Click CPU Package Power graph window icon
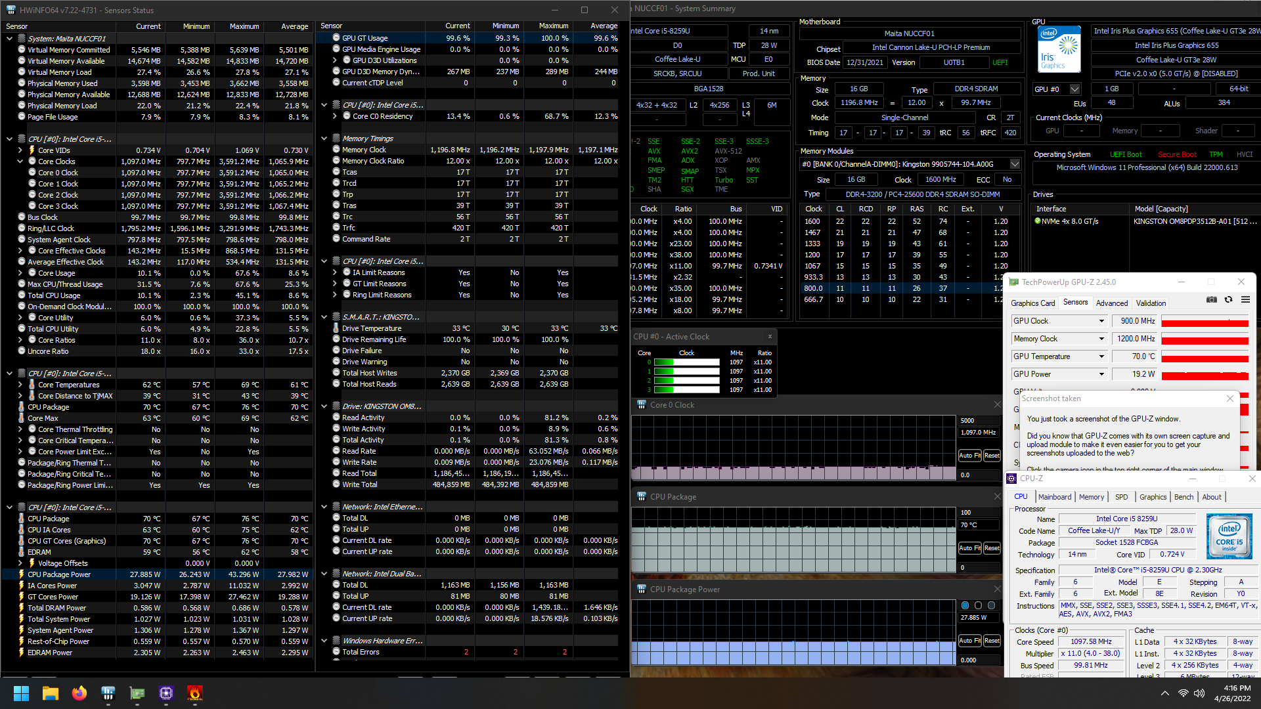 tap(642, 590)
